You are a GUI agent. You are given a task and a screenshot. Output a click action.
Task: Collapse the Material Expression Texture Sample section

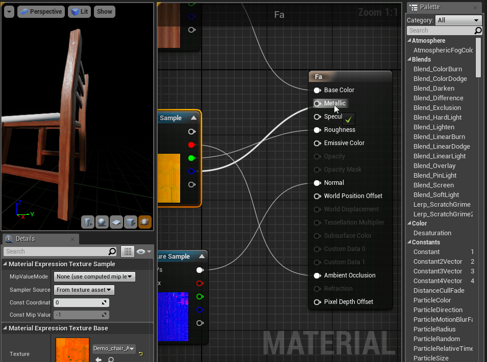pos(5,264)
